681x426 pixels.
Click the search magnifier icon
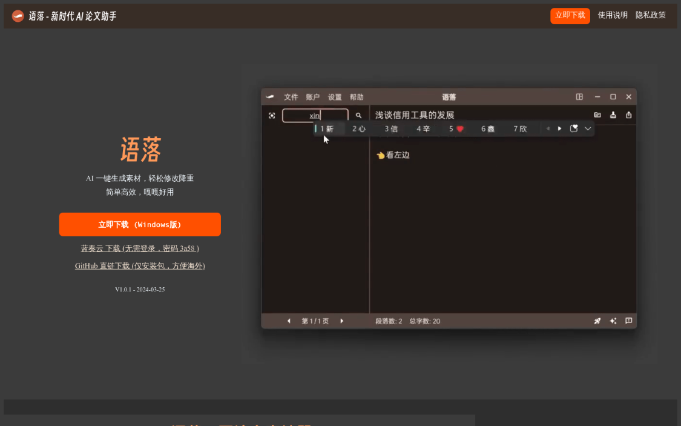pyautogui.click(x=358, y=115)
